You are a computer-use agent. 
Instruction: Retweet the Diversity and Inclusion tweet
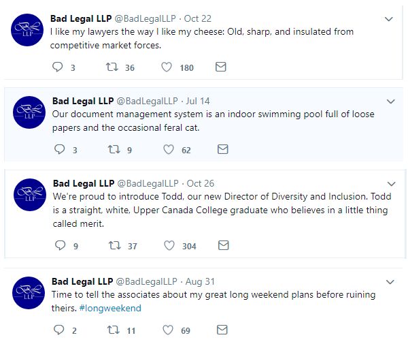(x=114, y=245)
